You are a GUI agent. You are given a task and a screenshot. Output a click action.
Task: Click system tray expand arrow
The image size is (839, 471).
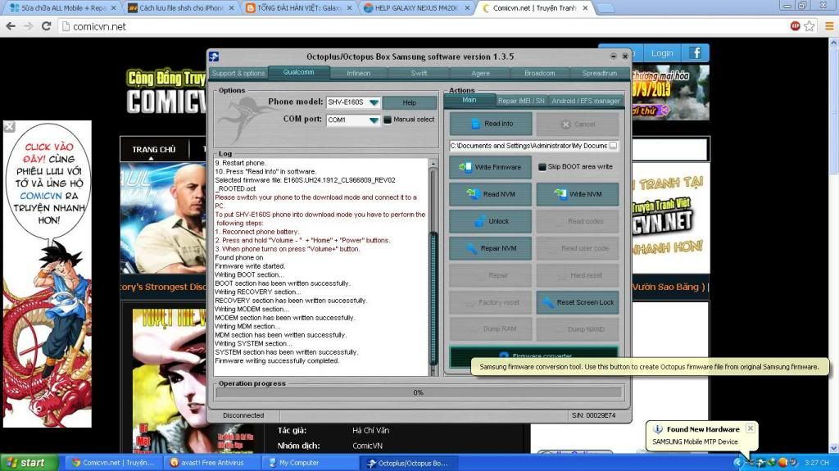tap(737, 463)
